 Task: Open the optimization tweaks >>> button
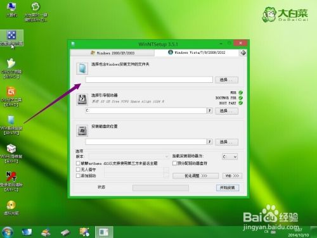(x=196, y=175)
